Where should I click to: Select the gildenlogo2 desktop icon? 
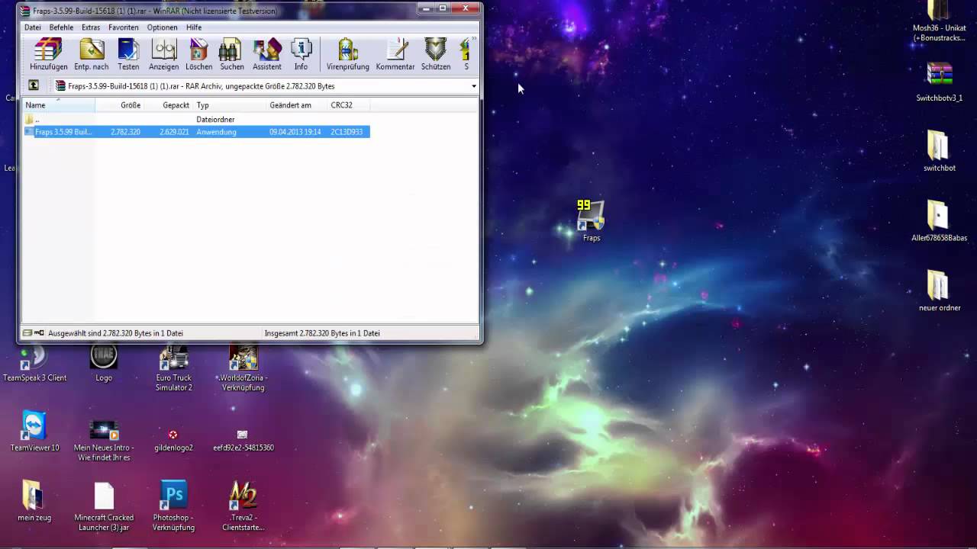click(x=173, y=441)
